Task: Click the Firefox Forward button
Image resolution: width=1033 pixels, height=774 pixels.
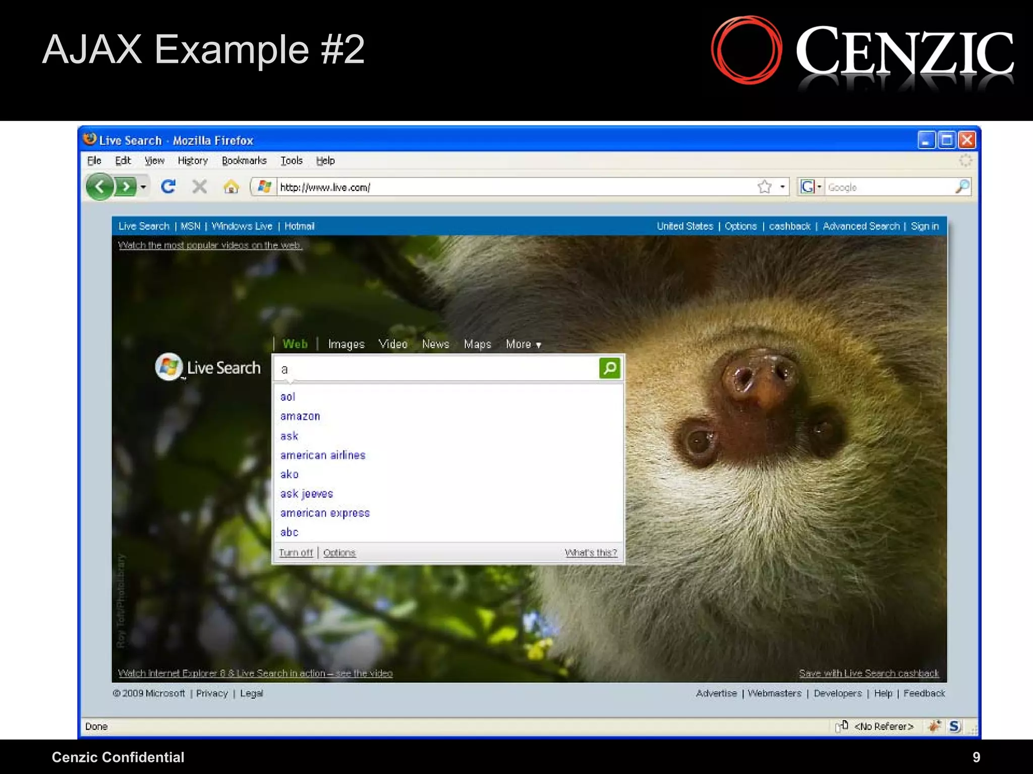Action: click(x=126, y=187)
